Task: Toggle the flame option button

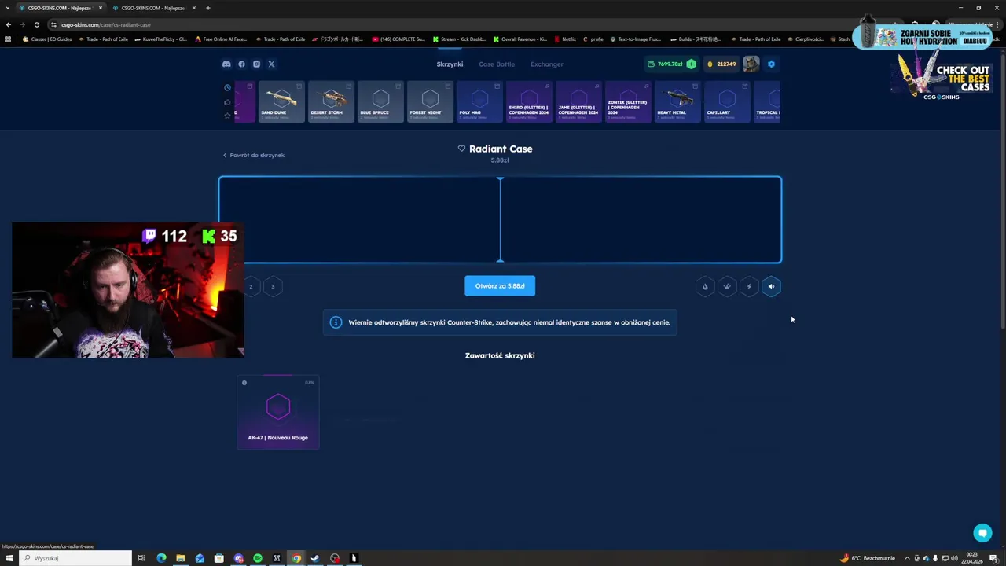Action: coord(705,286)
